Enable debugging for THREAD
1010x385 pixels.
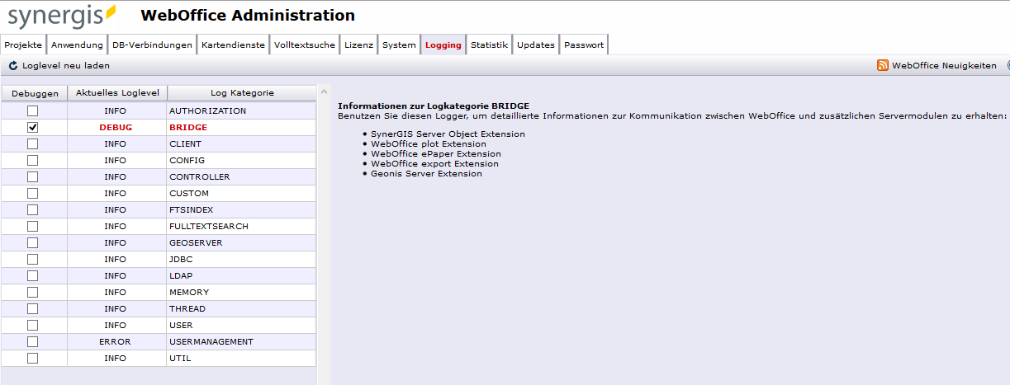coord(32,308)
